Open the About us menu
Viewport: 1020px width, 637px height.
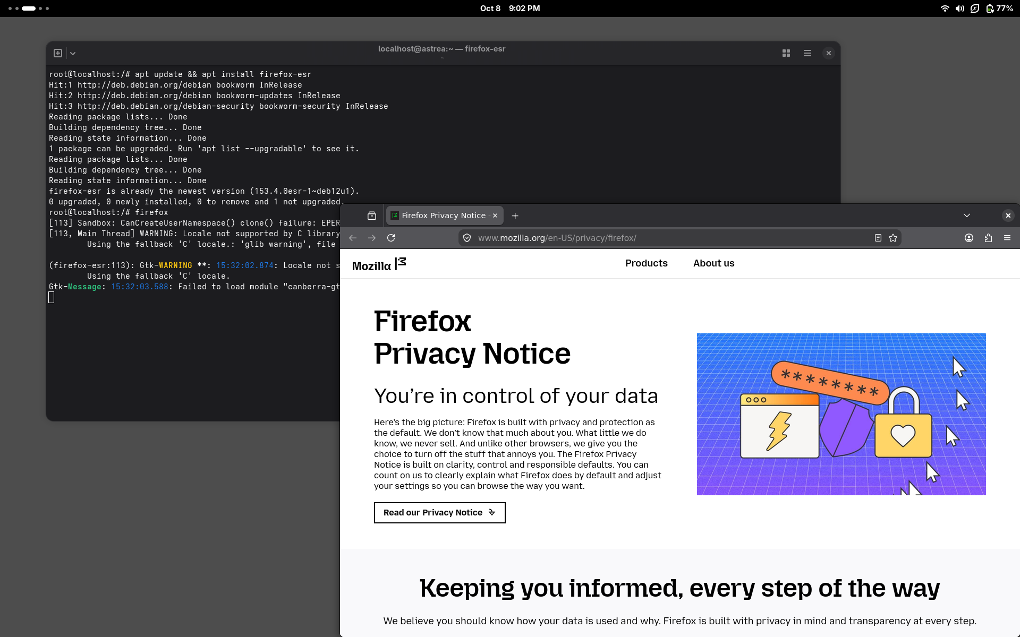point(713,263)
